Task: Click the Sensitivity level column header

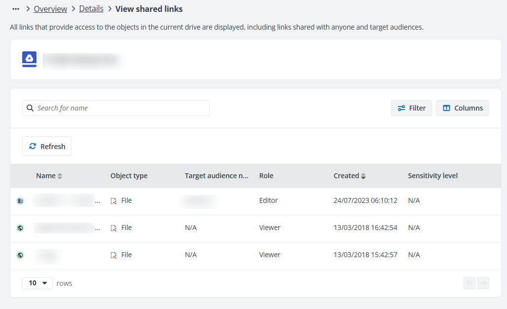Action: (433, 176)
